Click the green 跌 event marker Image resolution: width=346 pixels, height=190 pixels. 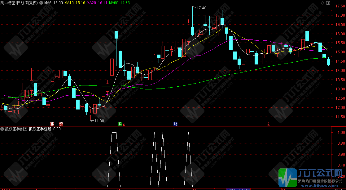tap(120, 124)
